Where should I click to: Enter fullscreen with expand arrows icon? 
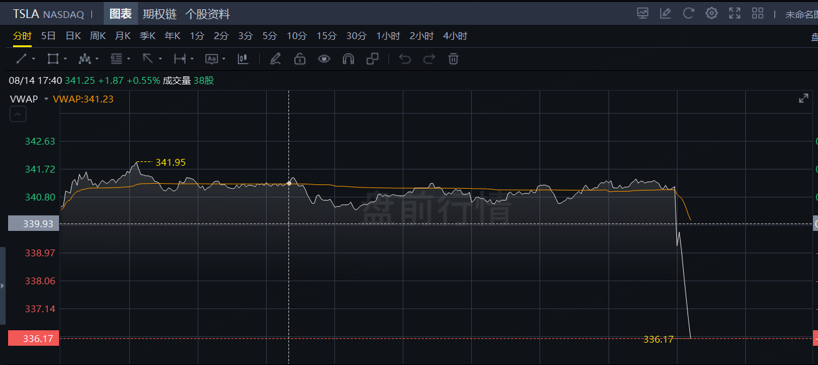coord(735,13)
